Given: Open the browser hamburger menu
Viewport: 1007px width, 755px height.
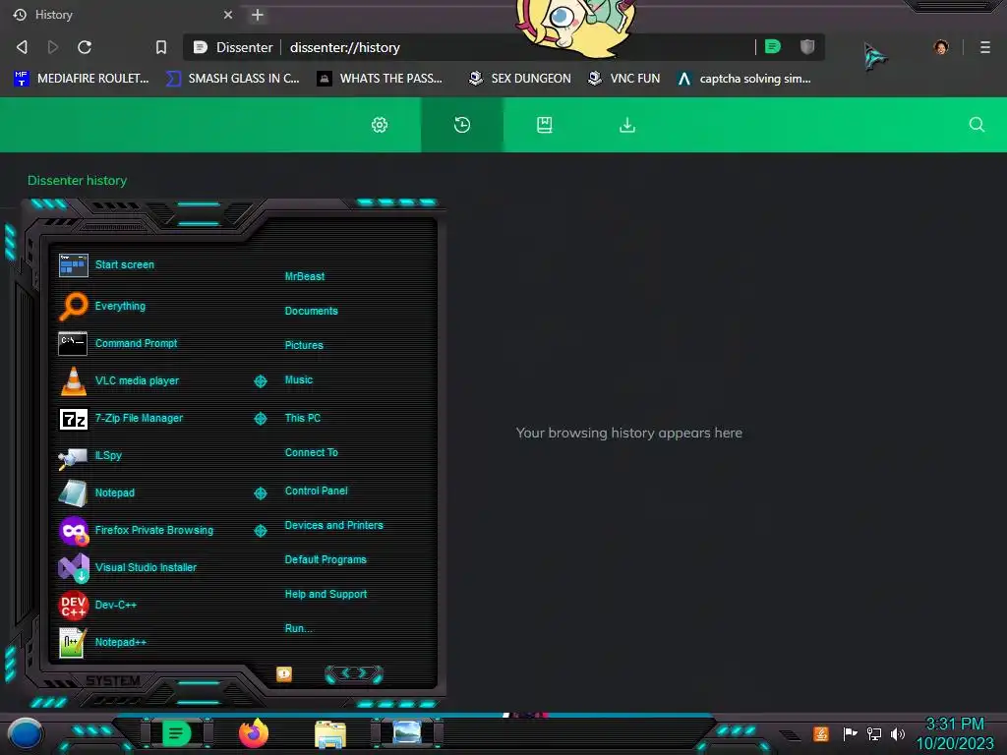Looking at the screenshot, I should coord(985,47).
